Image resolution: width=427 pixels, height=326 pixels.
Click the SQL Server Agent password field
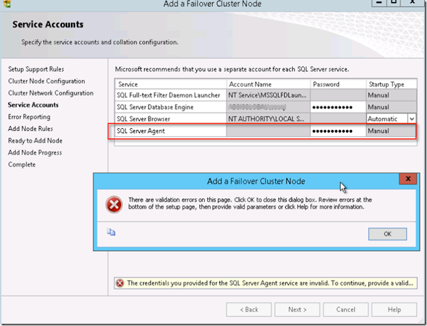click(x=338, y=131)
